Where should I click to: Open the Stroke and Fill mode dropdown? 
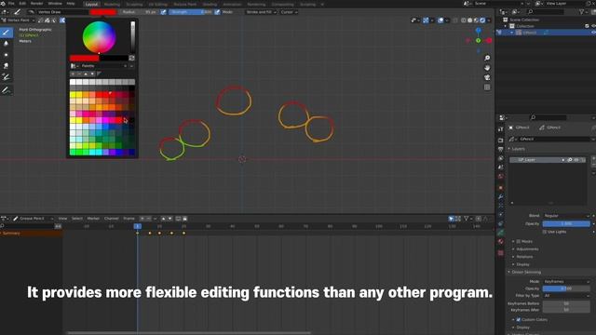(x=261, y=12)
